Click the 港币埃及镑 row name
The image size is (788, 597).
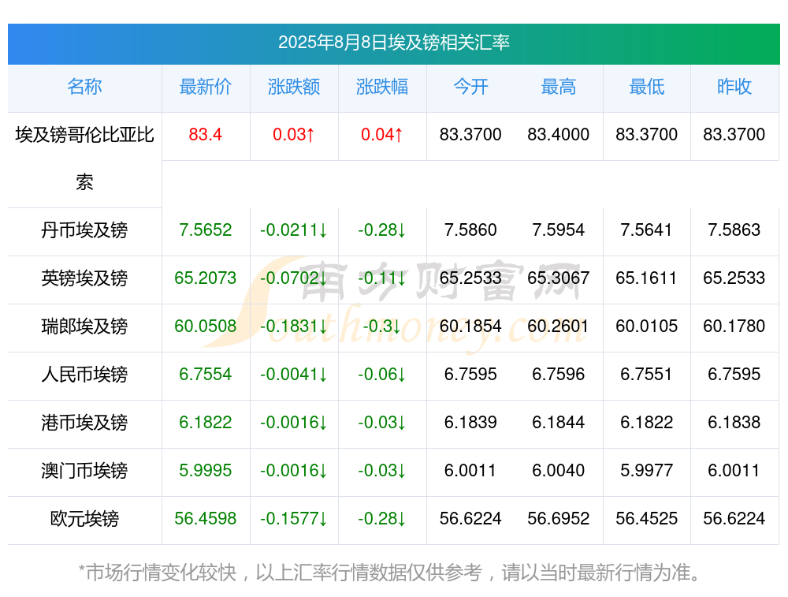point(84,423)
